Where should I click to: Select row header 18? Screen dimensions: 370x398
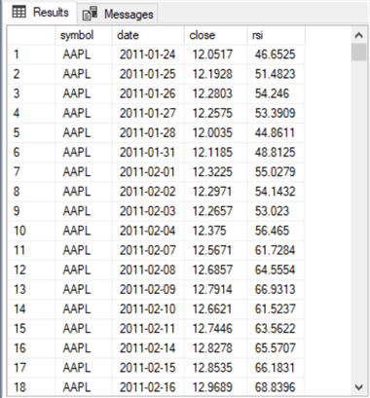coord(31,387)
